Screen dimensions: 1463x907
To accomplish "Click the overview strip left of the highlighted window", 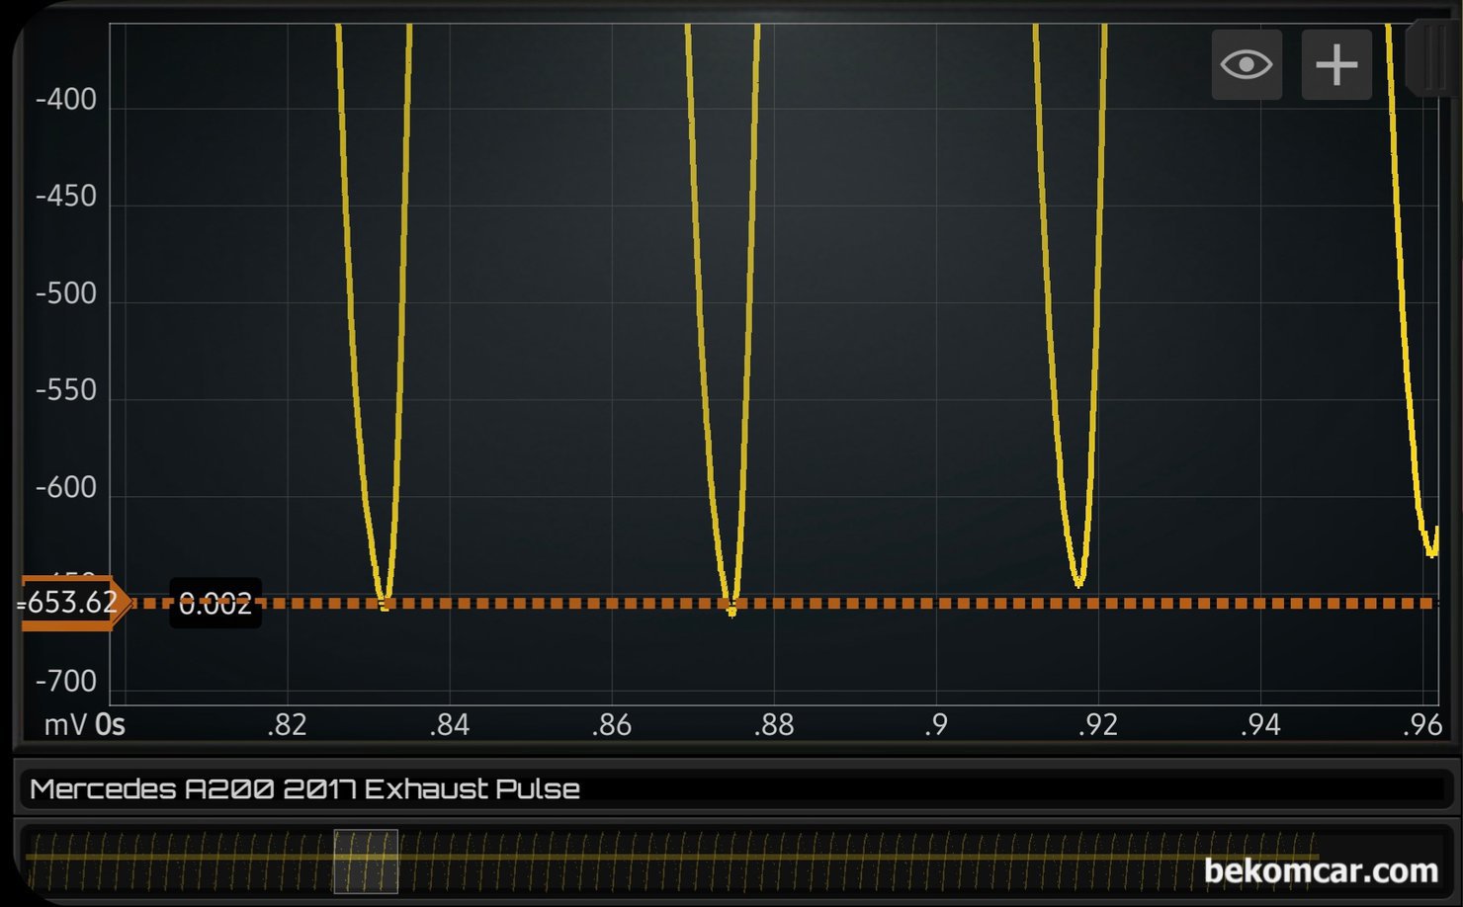I will [x=178, y=861].
